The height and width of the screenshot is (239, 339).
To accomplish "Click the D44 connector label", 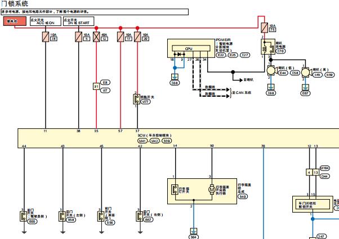I will (x=324, y=177).
